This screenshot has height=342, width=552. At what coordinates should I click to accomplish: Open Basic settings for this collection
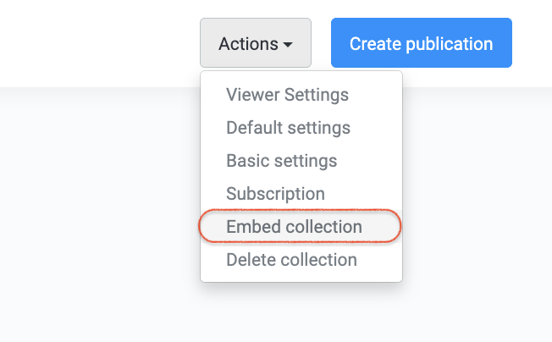(281, 161)
